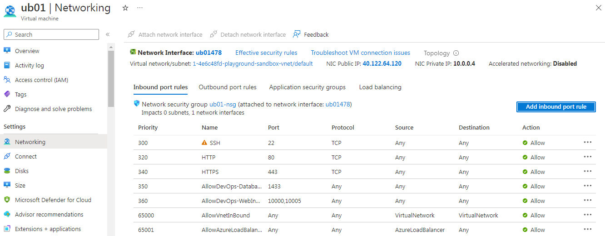Click the ub01478 link in the security group line
The height and width of the screenshot is (236, 605).
(x=338, y=104)
